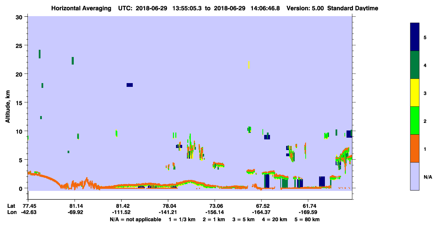
Task: Click the dark green colorbar segment labeled 4
Action: click(415, 65)
